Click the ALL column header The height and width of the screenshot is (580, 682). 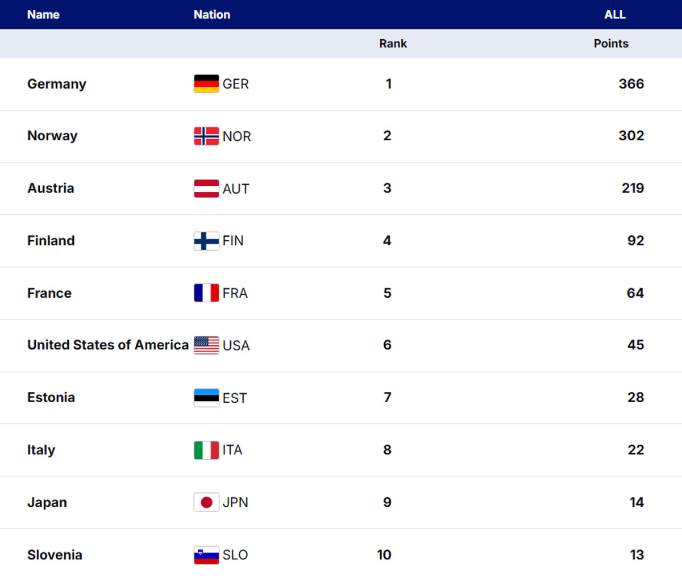615,15
